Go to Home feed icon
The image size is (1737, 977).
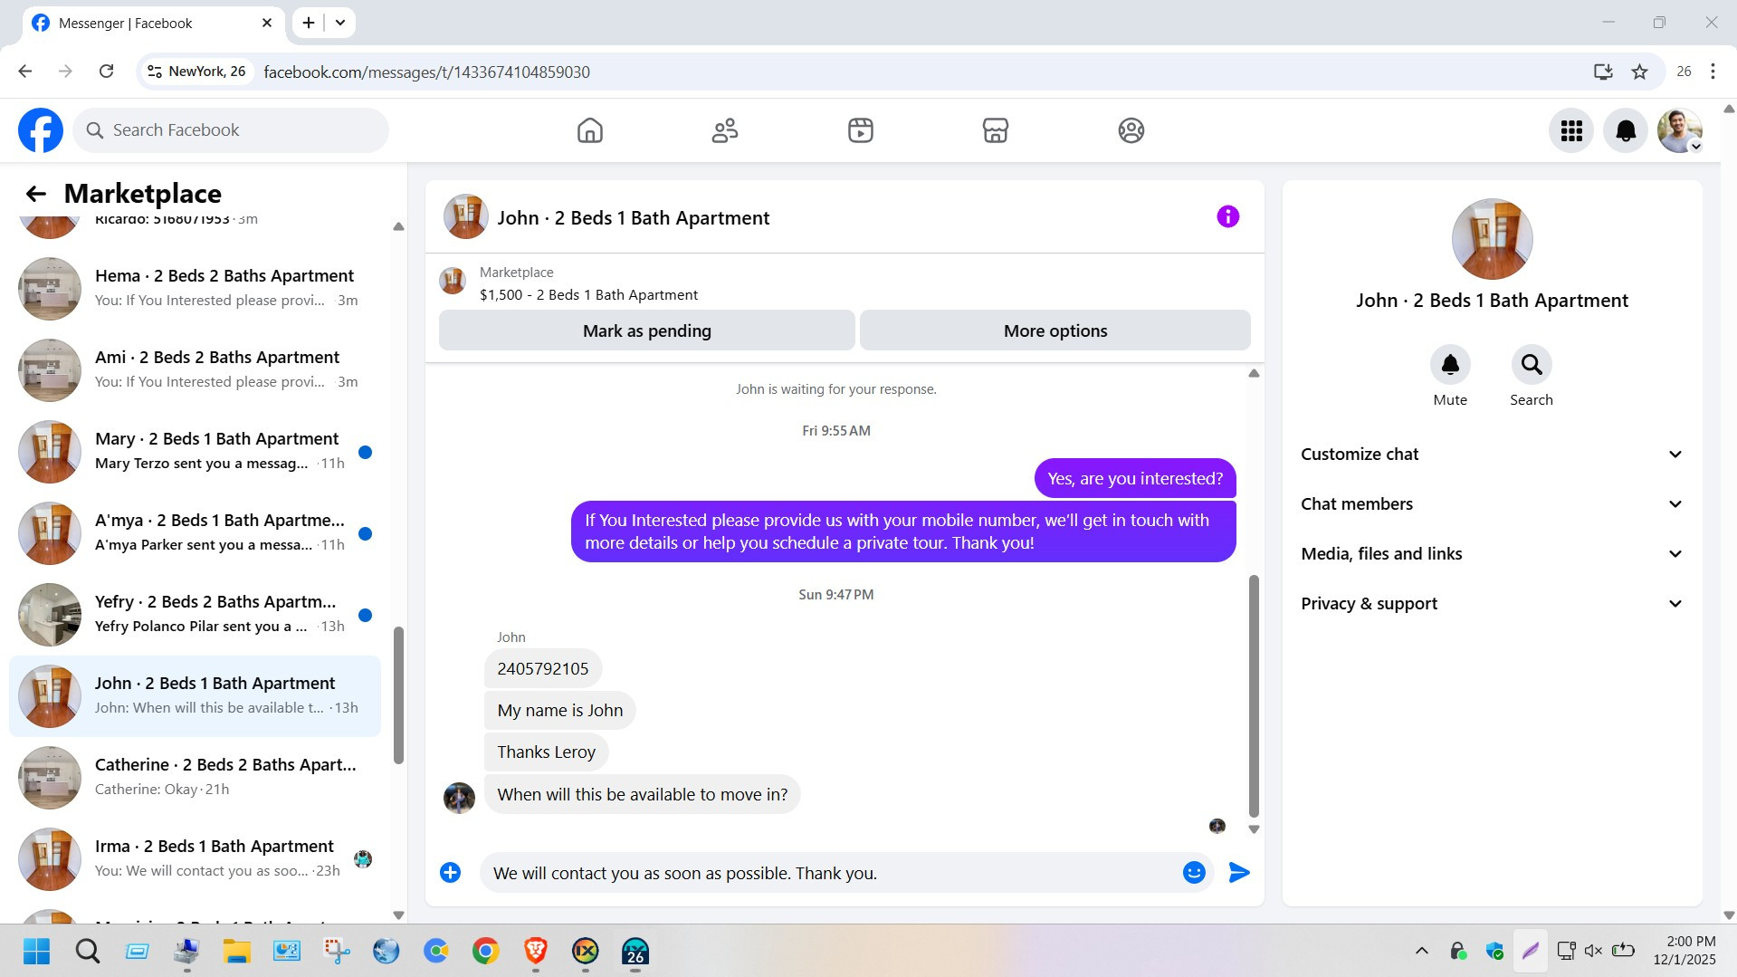(x=589, y=130)
